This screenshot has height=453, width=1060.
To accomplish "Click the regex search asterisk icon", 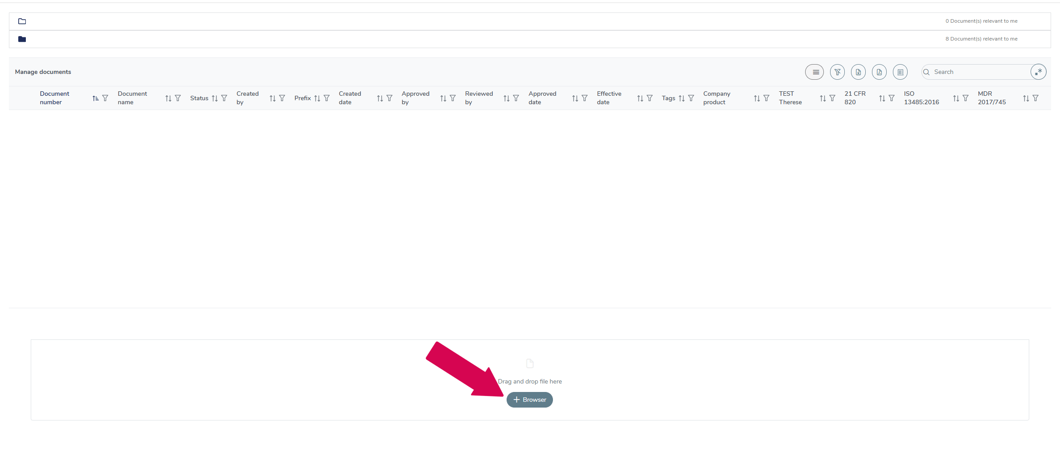I will click(1039, 72).
